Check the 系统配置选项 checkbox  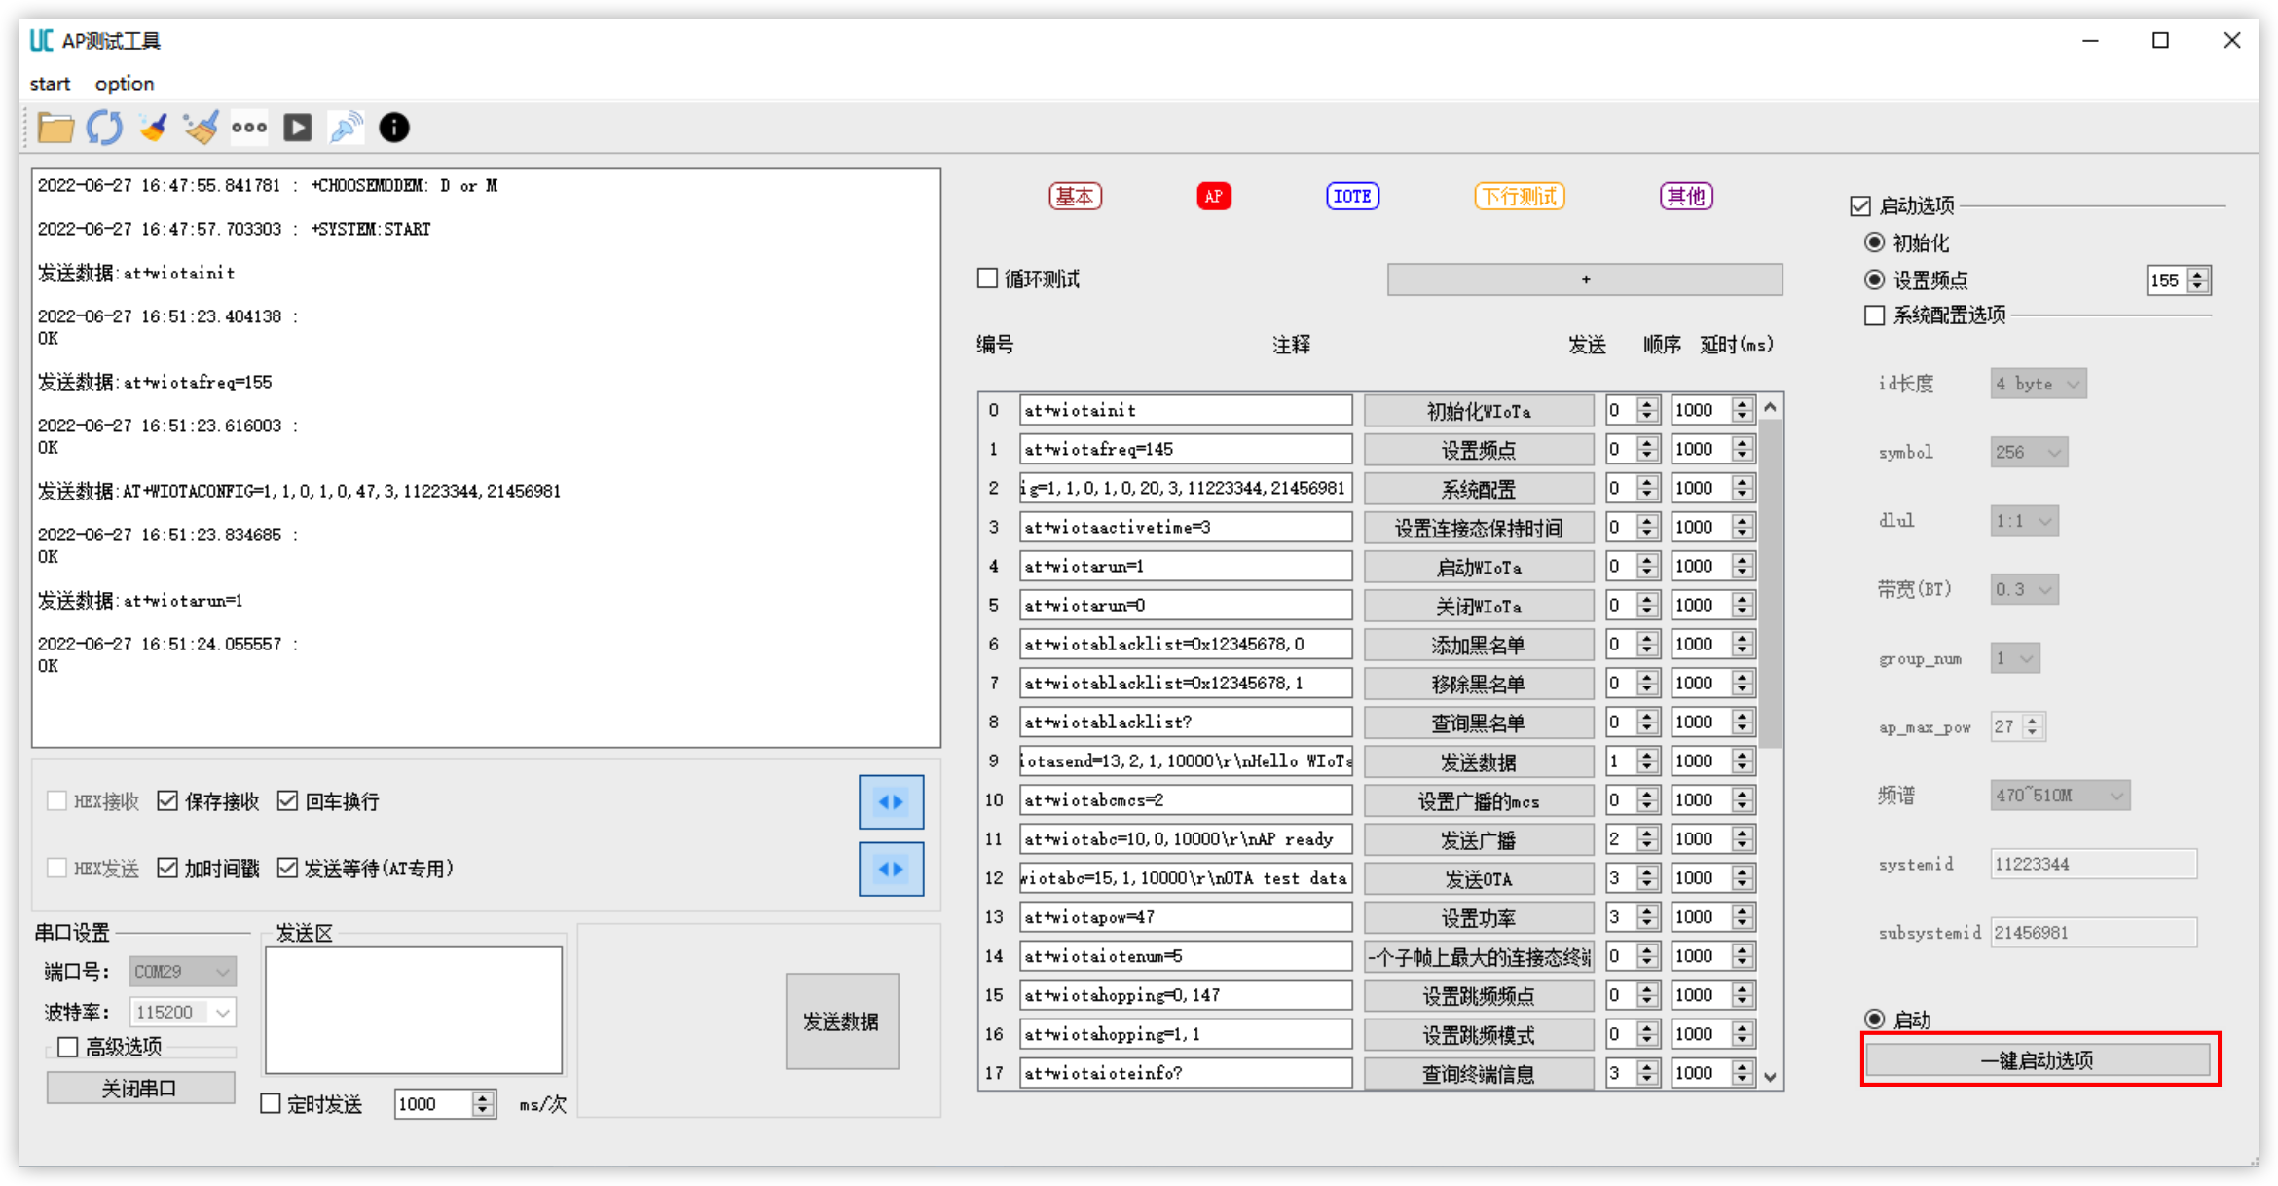coord(1874,315)
